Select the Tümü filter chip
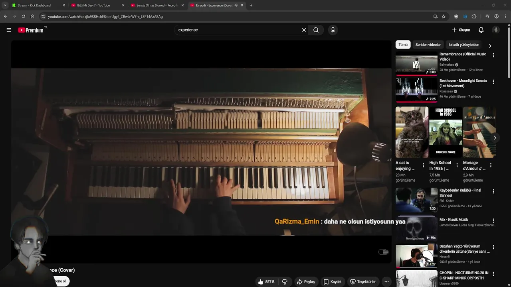Viewport: 511px width, 287px height. [x=403, y=45]
